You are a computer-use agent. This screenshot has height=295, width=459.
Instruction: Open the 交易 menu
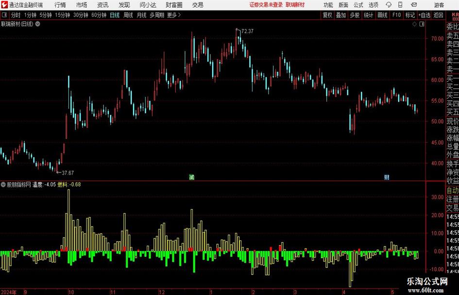point(198,5)
